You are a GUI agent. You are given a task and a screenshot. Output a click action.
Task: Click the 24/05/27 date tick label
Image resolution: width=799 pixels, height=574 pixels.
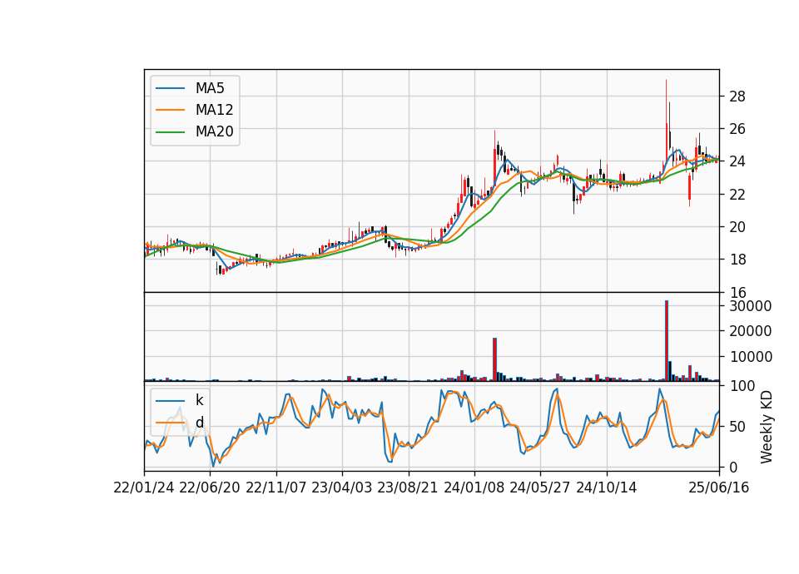540,488
